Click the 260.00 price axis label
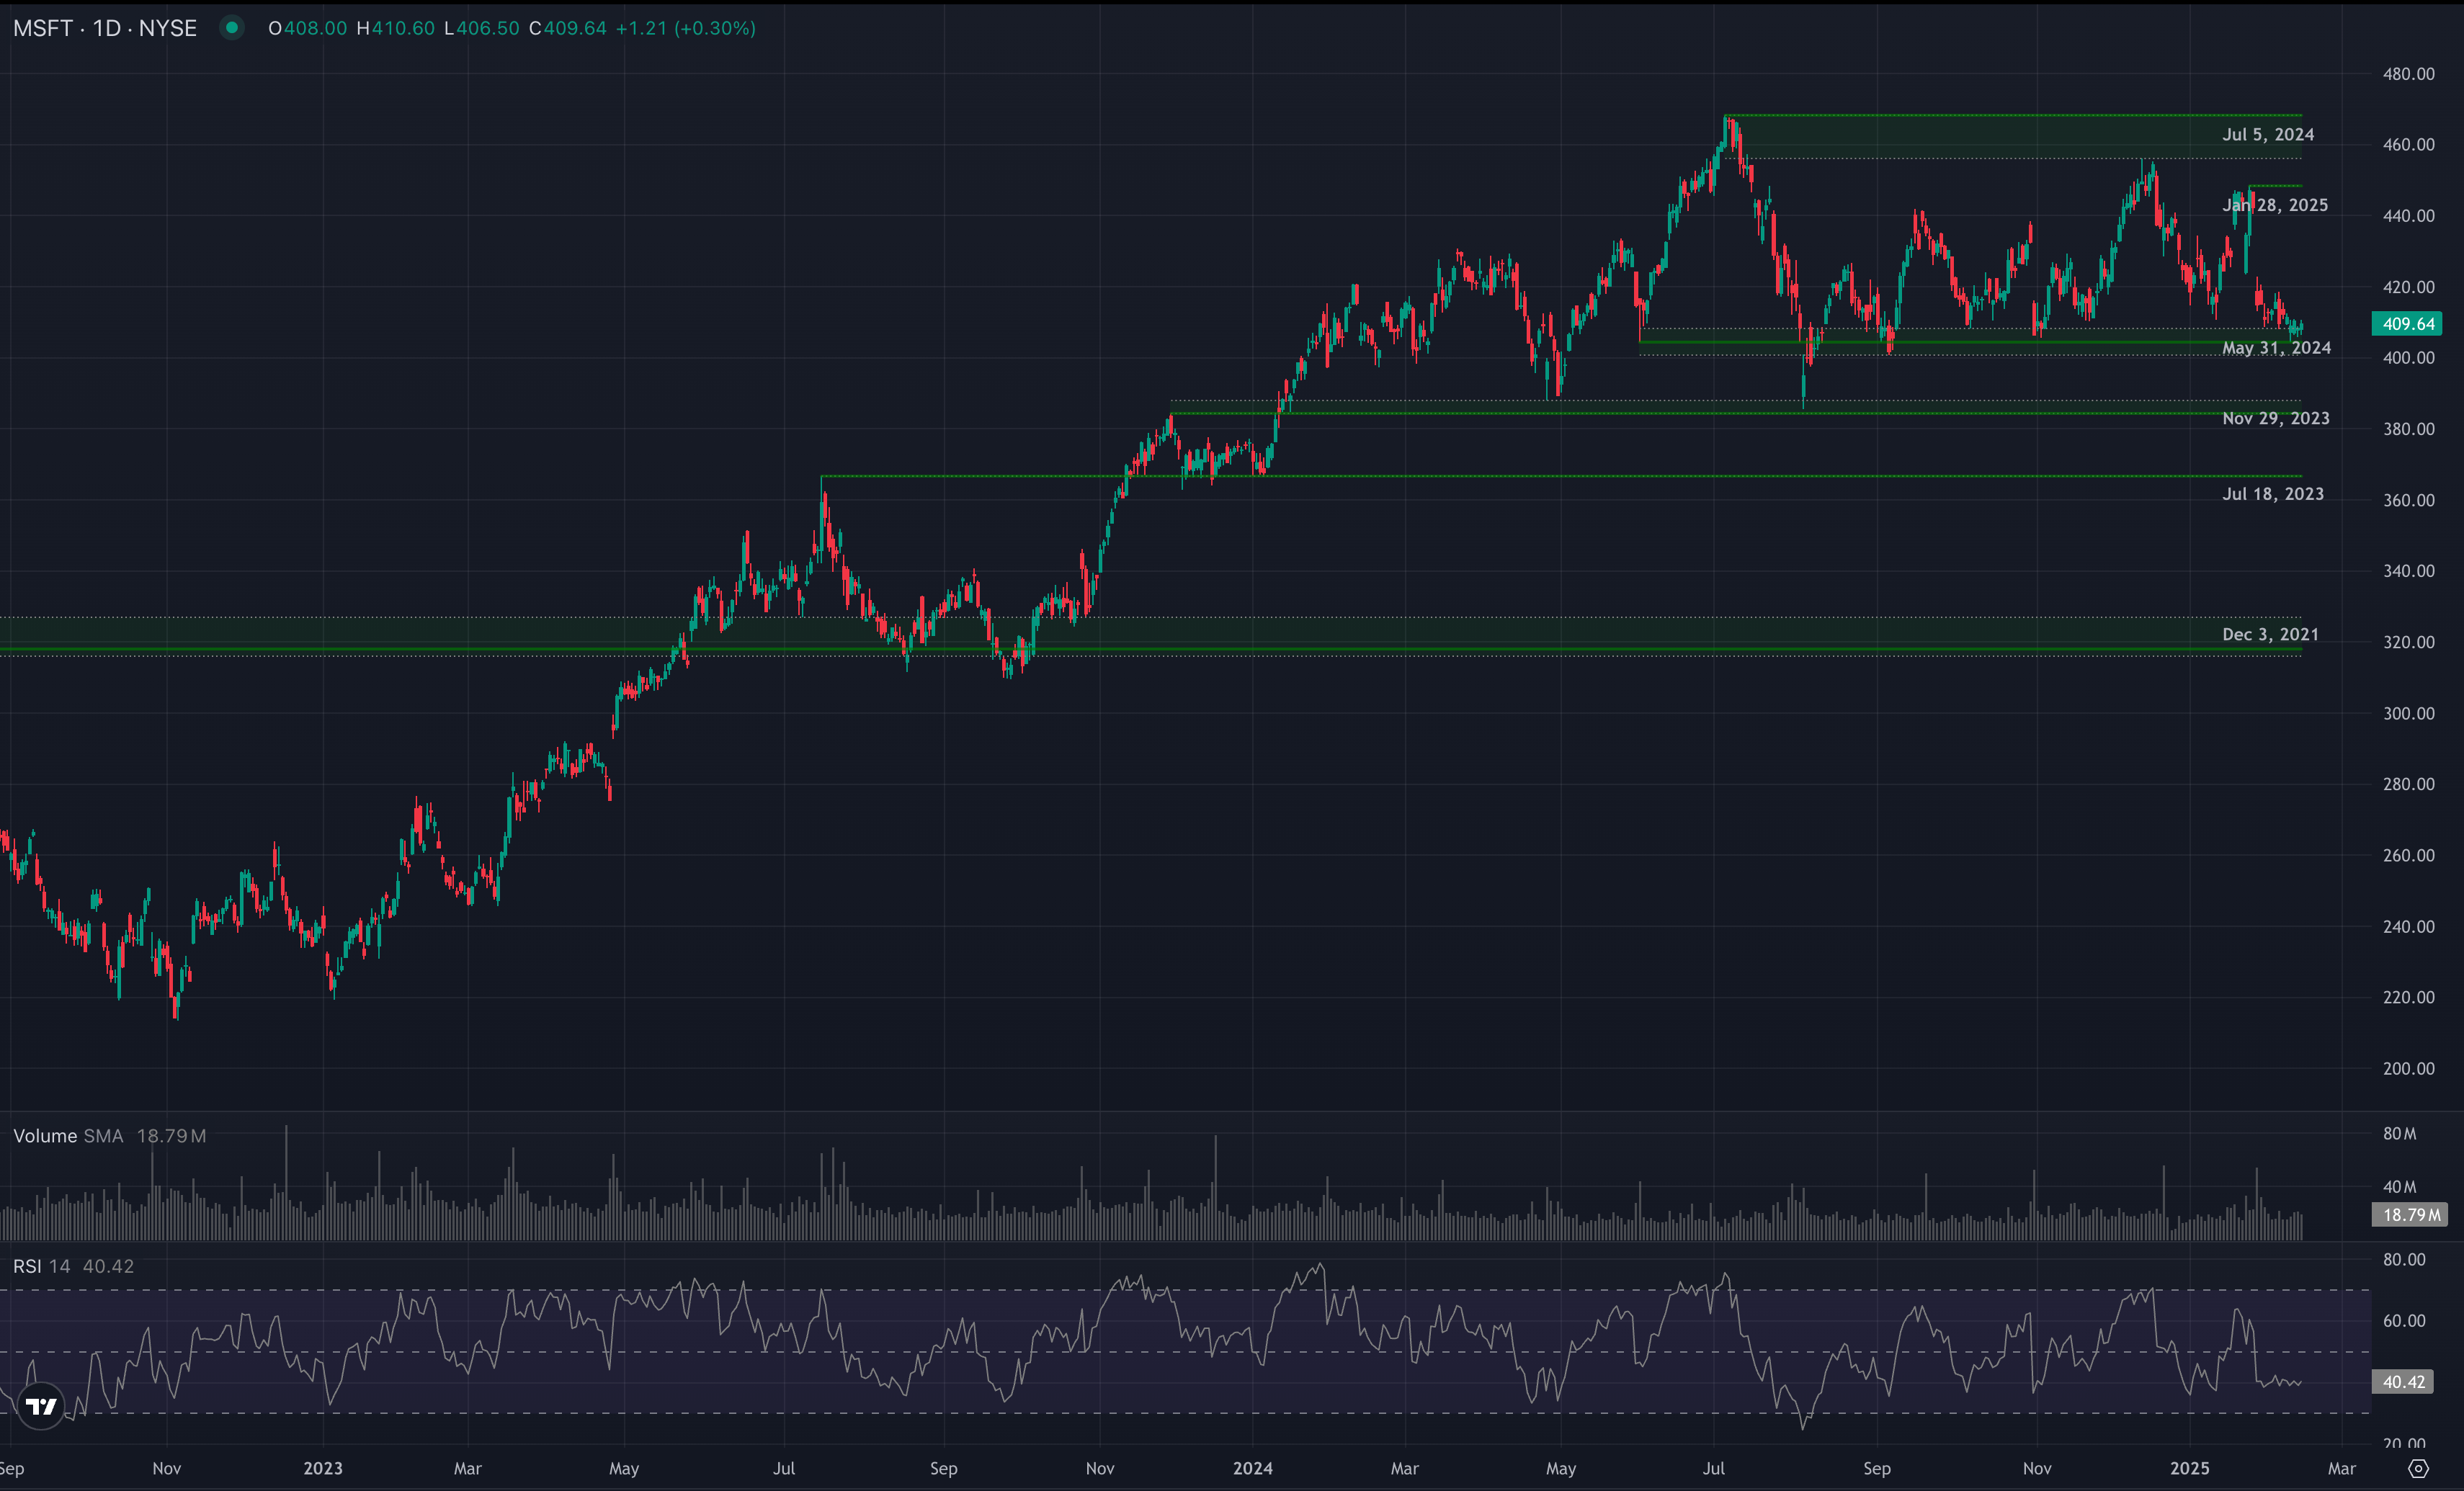Viewport: 2464px width, 1491px height. coord(2408,855)
